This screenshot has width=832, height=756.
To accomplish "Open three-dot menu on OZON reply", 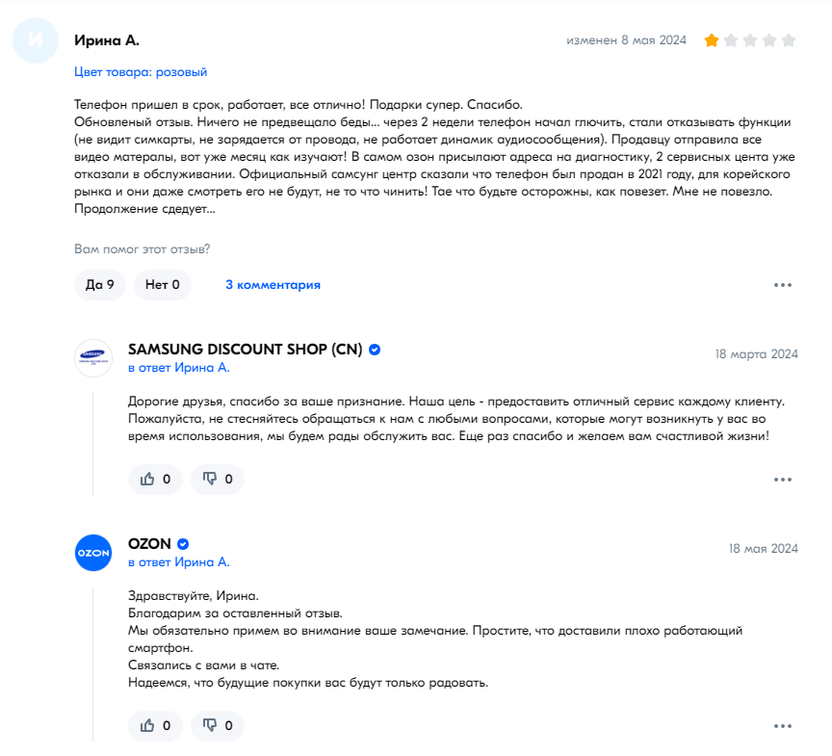I will 783,726.
